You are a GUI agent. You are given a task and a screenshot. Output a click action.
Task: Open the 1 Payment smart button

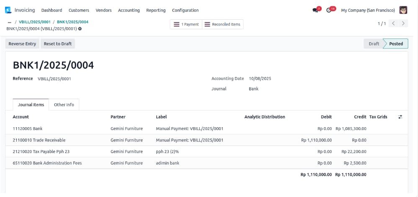coord(186,24)
